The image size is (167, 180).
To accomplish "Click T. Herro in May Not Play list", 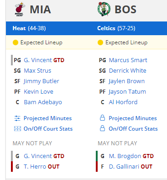I will (x=36, y=167).
